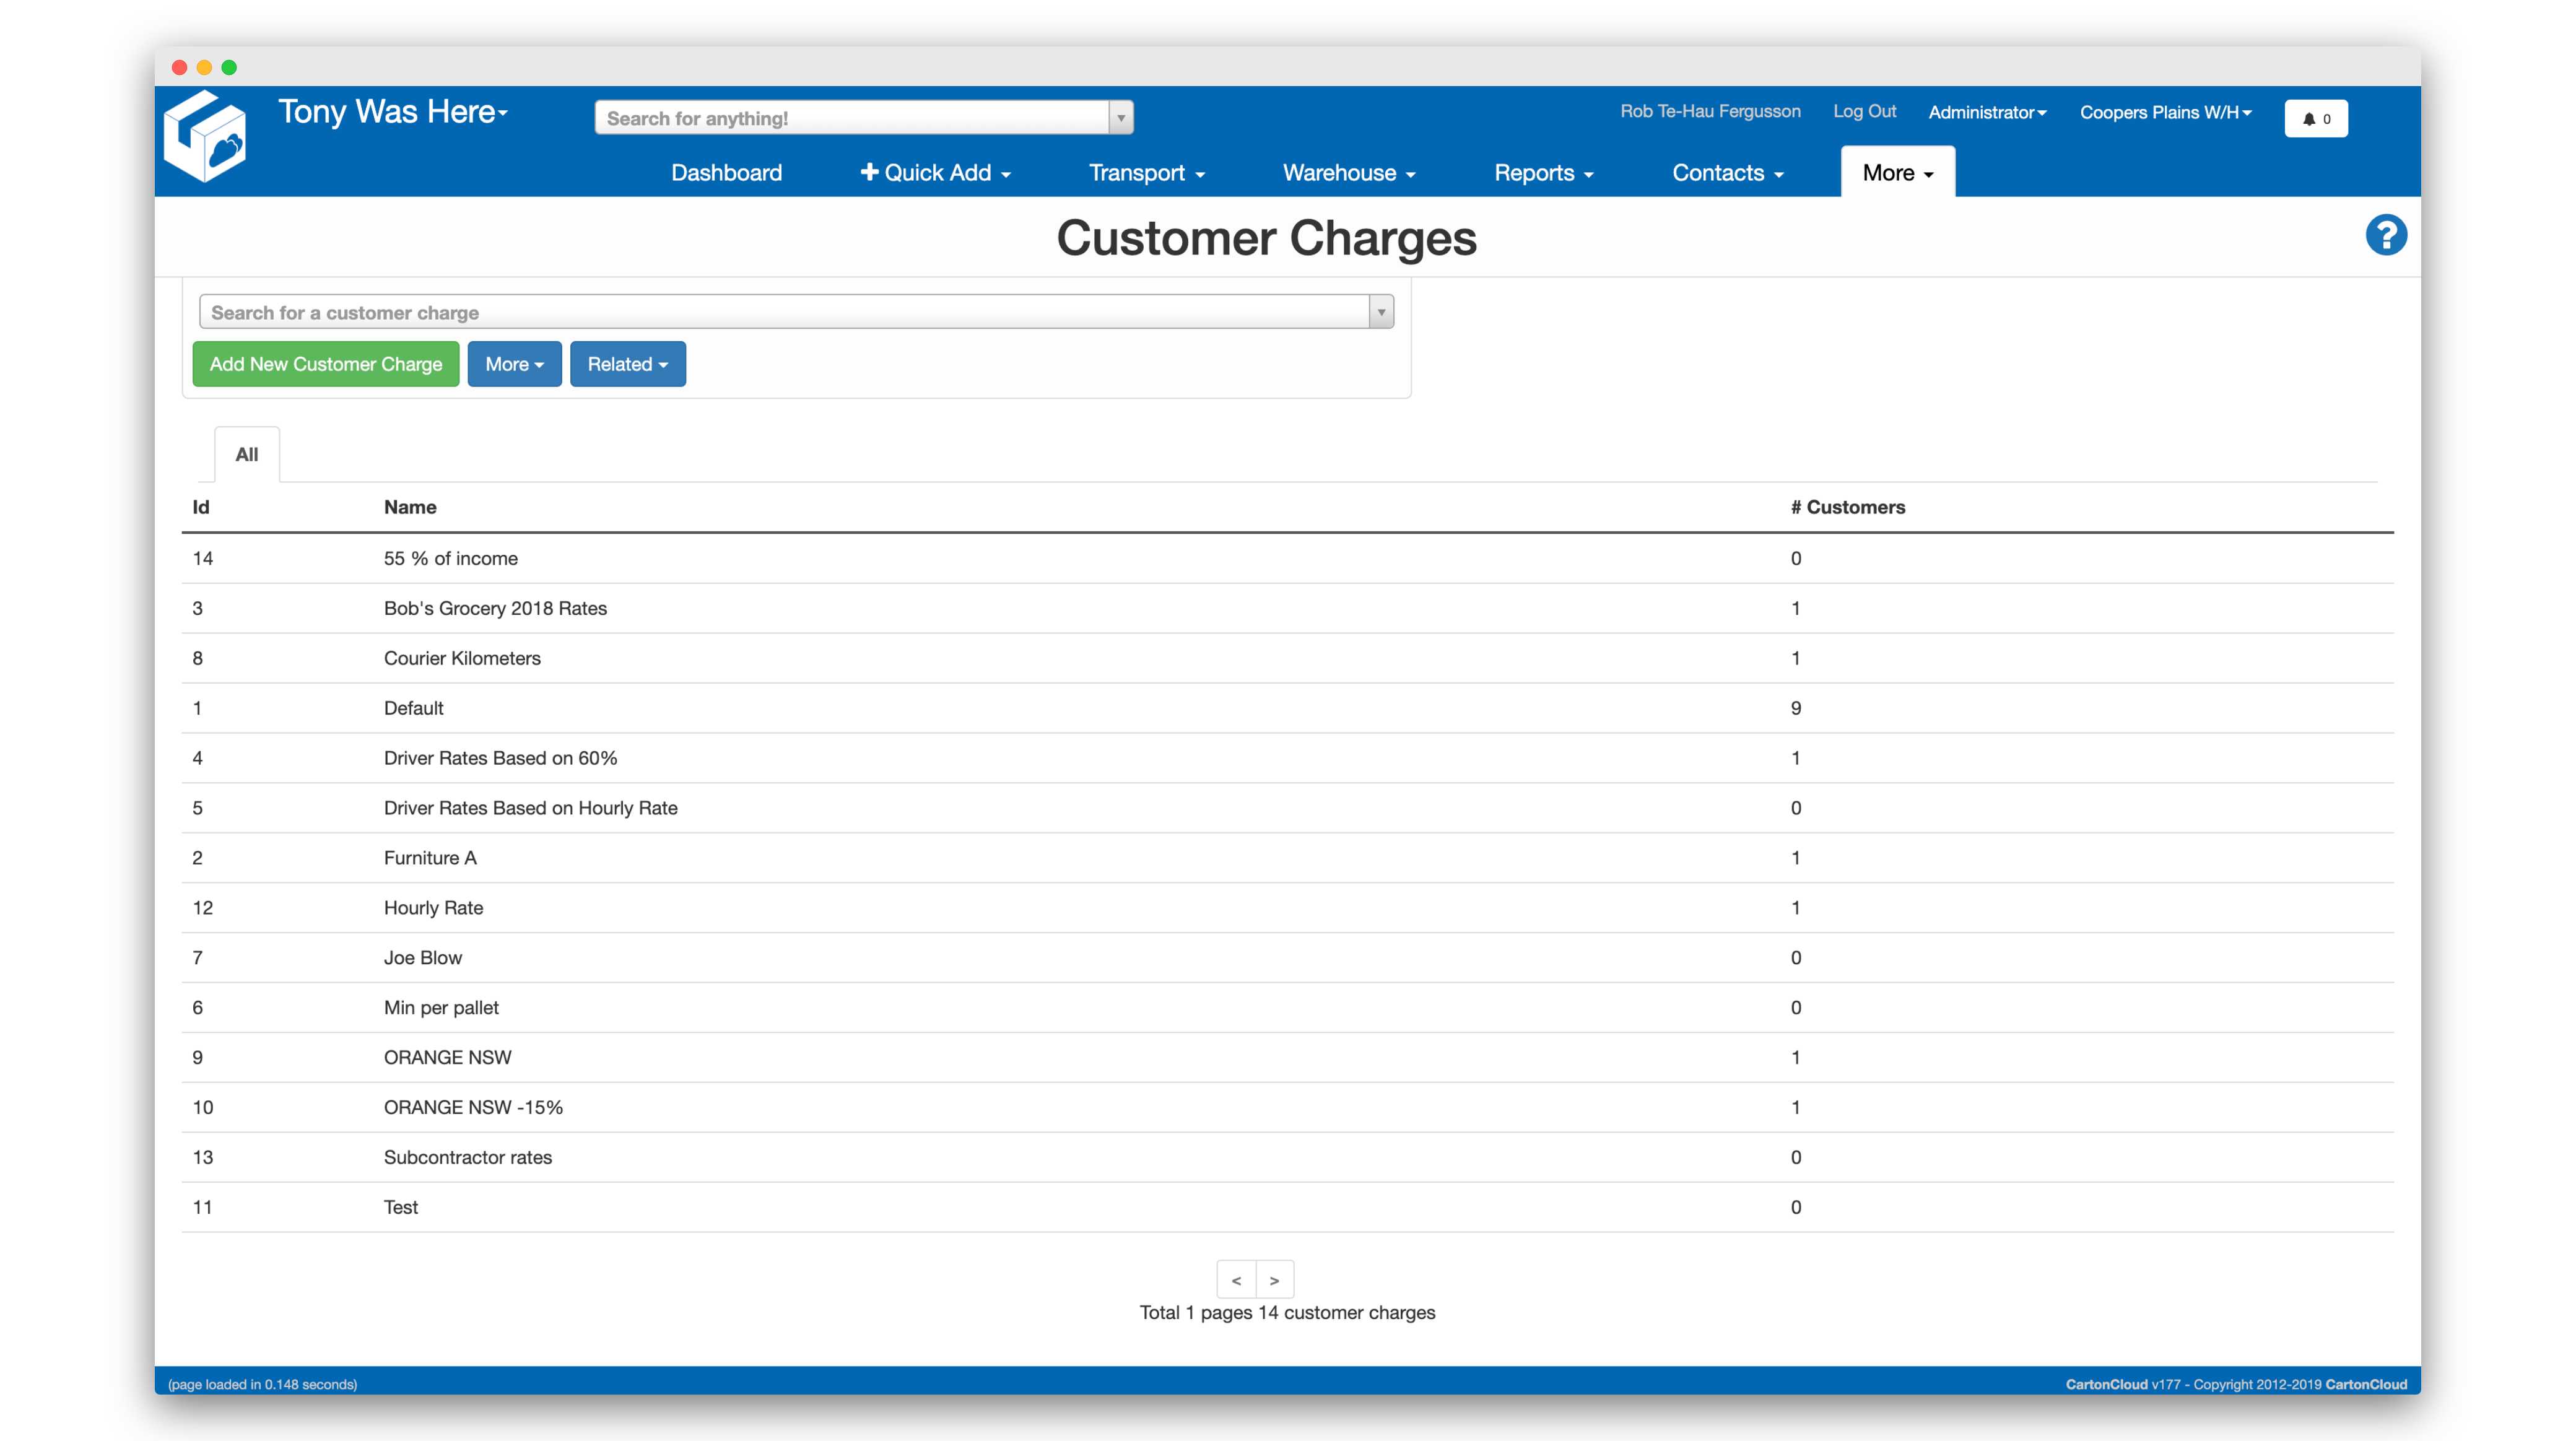Click the CartonCloud box logo
2576x1441 pixels.
(205, 137)
